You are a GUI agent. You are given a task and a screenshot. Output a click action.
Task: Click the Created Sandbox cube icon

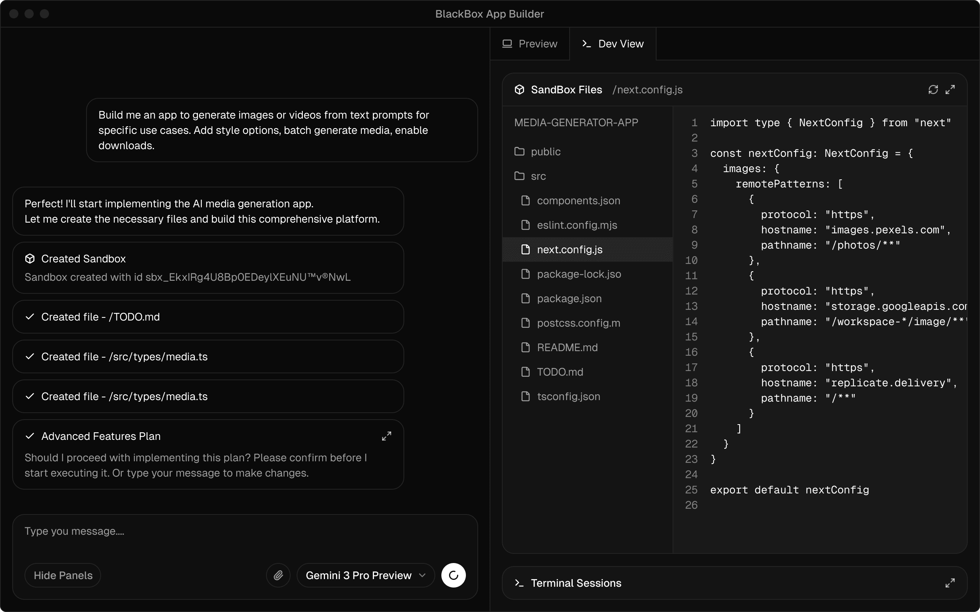tap(29, 259)
